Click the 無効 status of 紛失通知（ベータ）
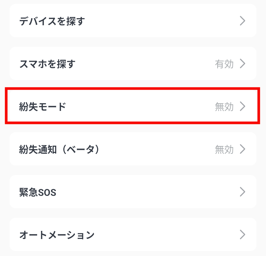Viewport: 266px width, 256px height. click(224, 150)
